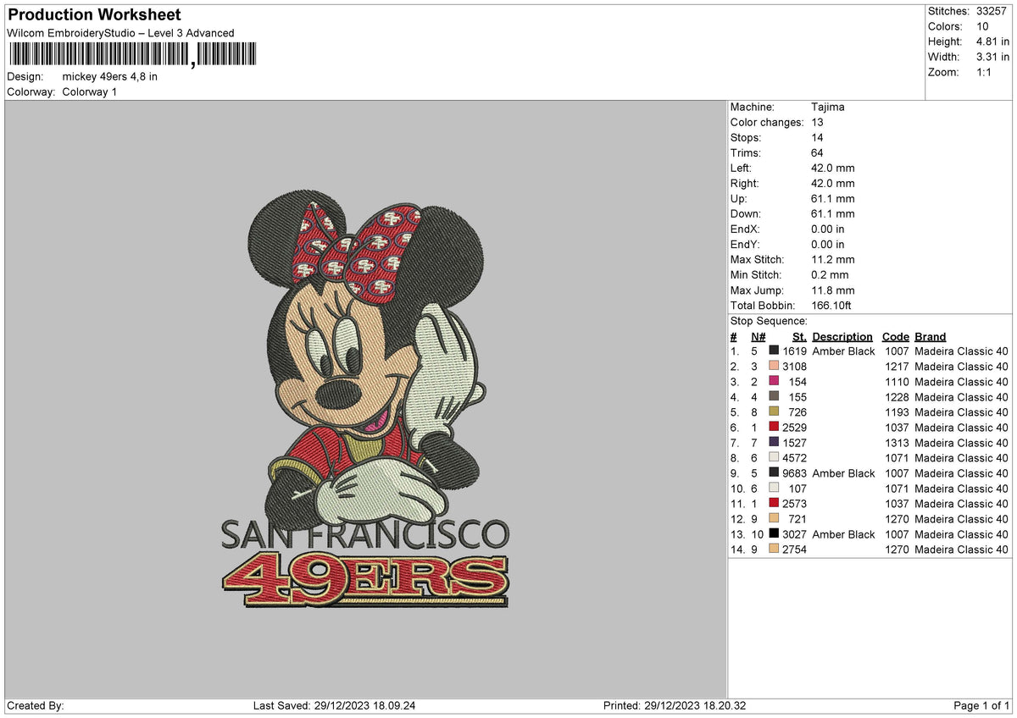Screen dimensions: 1017x718
Task: Pick the brown-gray swatch in stop 4
Action: point(774,396)
